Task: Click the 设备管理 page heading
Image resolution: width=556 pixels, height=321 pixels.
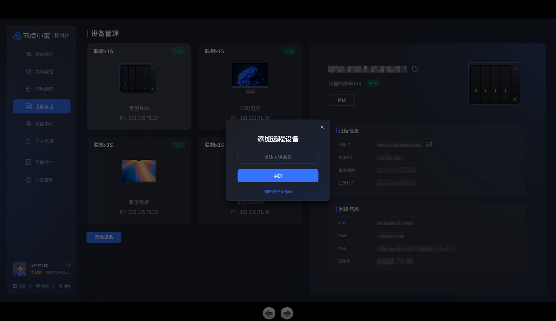Action: click(x=105, y=33)
